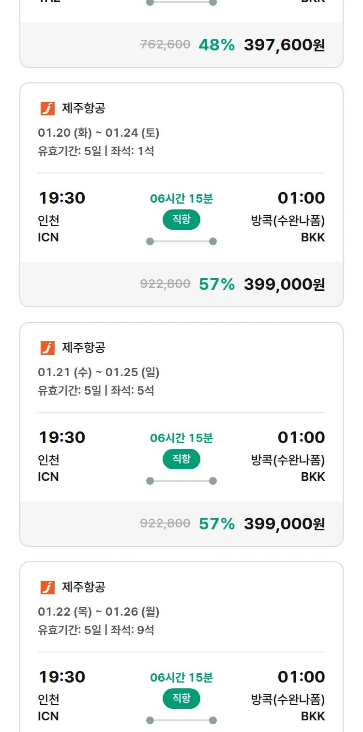Click Jeju Air logo on 01.22 flight

point(47,587)
